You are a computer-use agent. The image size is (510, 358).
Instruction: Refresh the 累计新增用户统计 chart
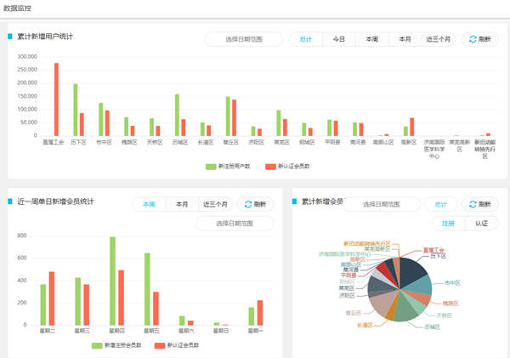(479, 39)
